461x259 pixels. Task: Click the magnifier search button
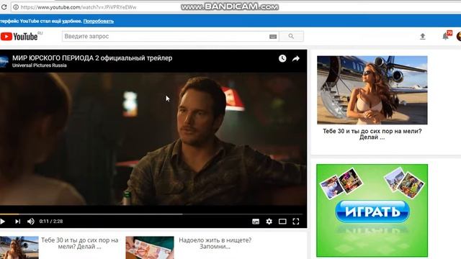[x=291, y=37]
